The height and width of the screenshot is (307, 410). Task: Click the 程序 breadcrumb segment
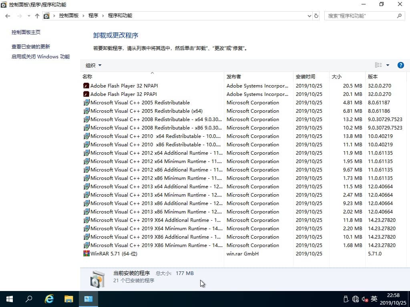tap(93, 16)
